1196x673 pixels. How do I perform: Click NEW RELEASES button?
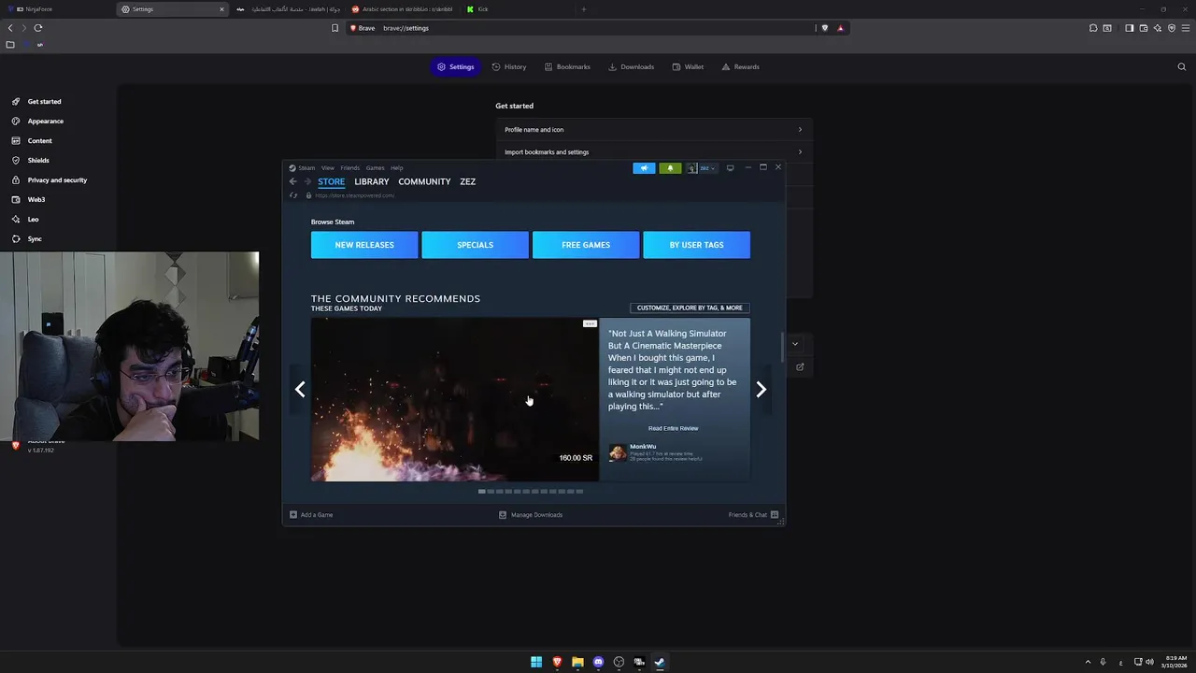[364, 245]
